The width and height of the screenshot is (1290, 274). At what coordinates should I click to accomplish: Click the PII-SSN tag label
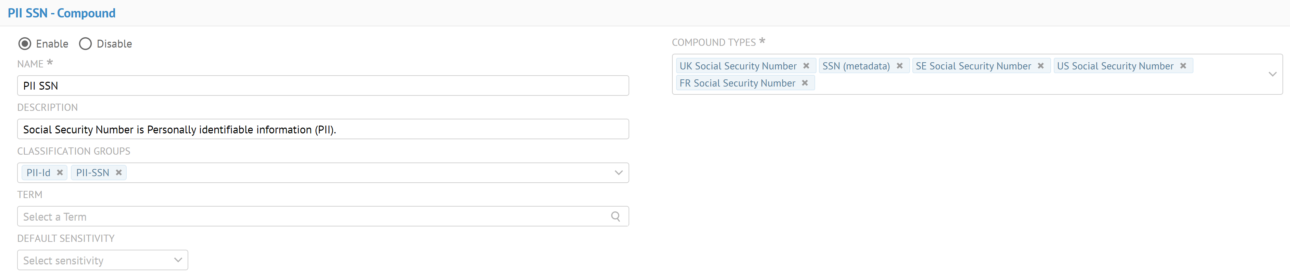pos(93,172)
